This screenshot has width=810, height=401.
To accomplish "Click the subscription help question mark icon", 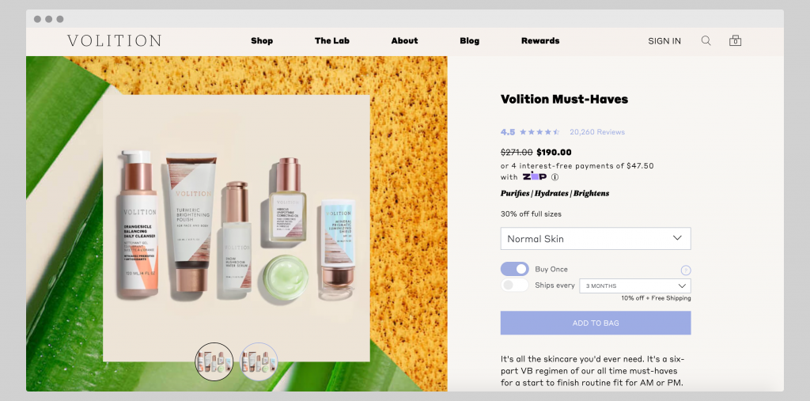I will tap(686, 270).
